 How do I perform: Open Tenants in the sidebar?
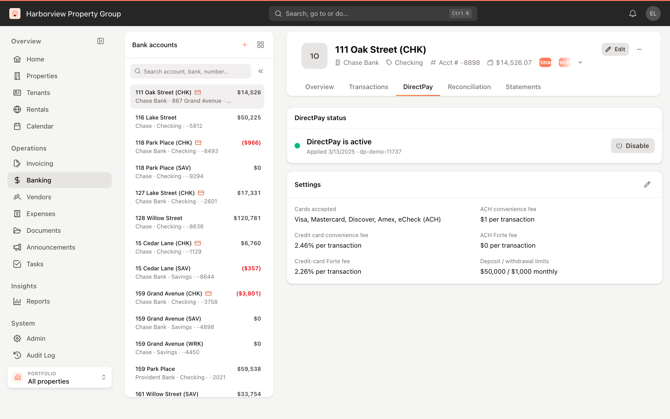click(x=60, y=93)
